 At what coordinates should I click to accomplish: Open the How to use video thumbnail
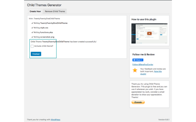pos(149,33)
